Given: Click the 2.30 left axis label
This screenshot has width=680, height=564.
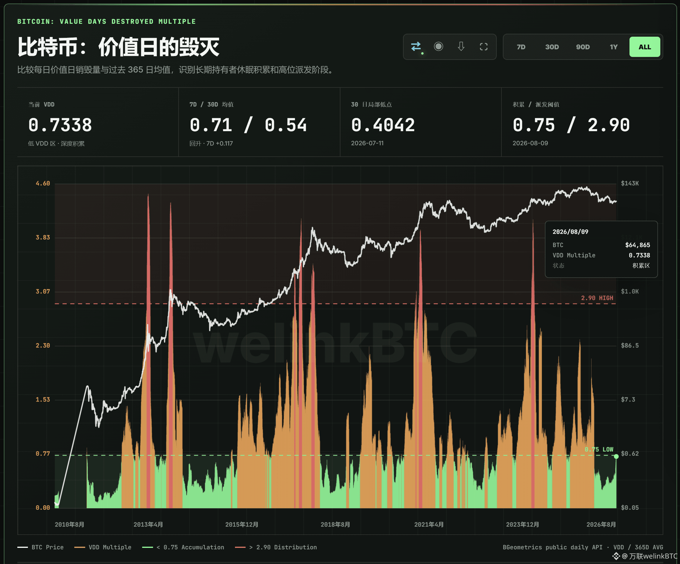Looking at the screenshot, I should click(x=43, y=346).
